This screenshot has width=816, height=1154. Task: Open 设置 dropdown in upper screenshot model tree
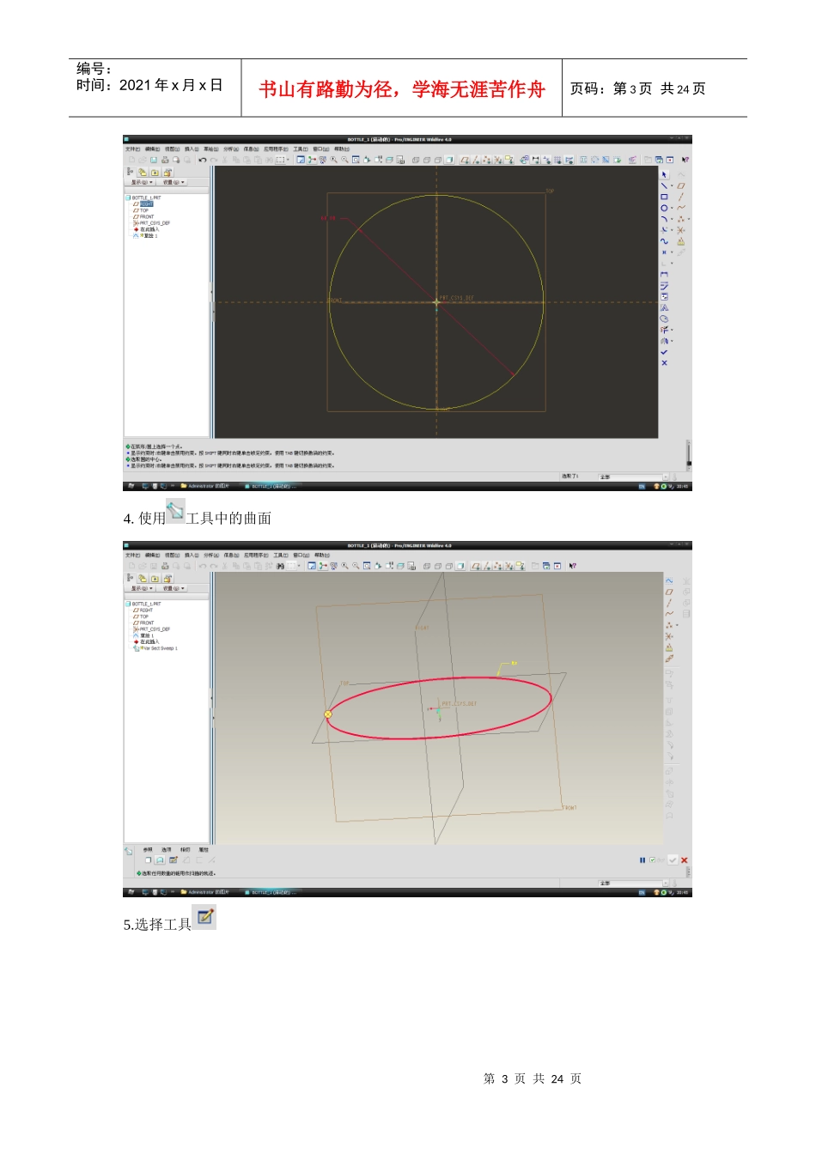coord(173,182)
